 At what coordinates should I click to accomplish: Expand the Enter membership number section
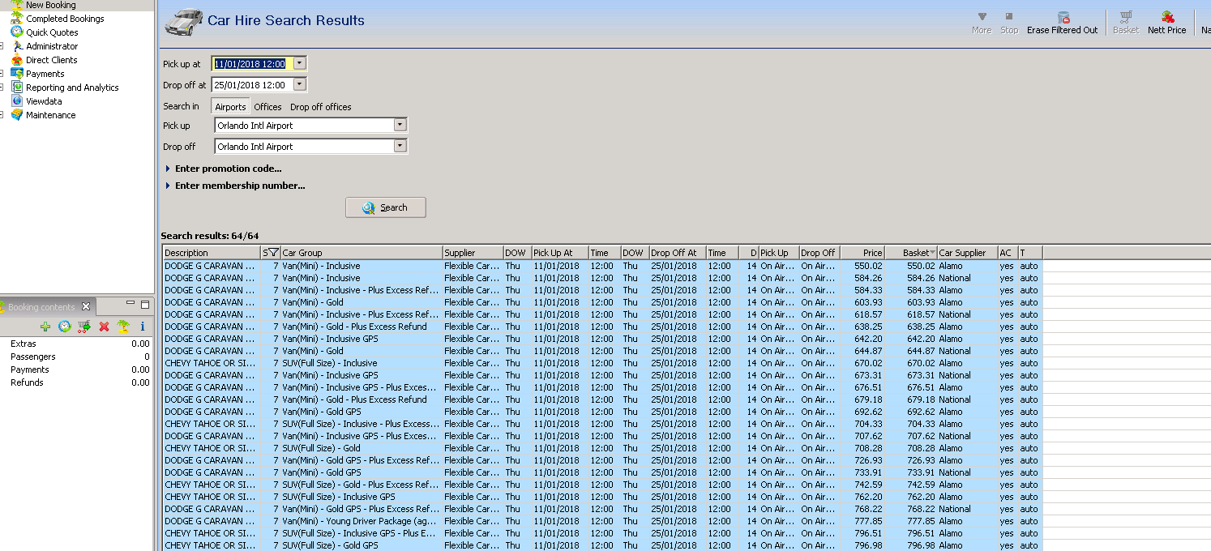239,186
